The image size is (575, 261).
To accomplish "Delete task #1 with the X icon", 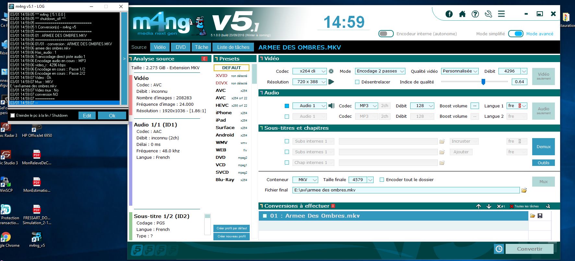I will [x=501, y=206].
